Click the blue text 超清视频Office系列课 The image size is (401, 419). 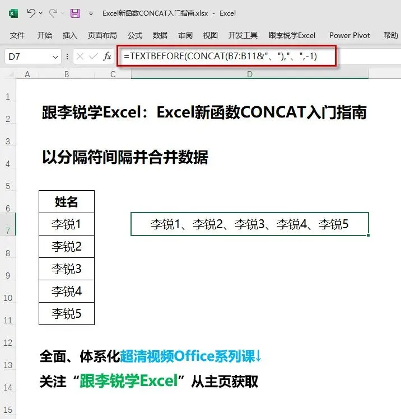coord(187,356)
